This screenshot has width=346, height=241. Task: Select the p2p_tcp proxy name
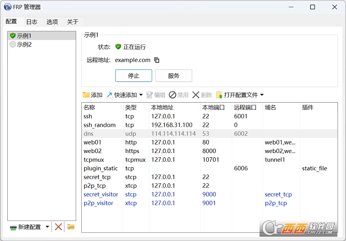(94, 186)
